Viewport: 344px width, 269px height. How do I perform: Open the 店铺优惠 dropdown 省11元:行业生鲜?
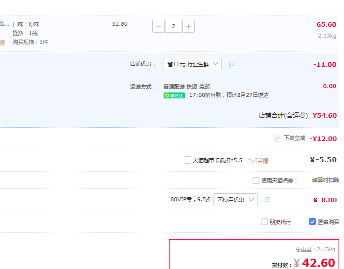click(x=193, y=64)
